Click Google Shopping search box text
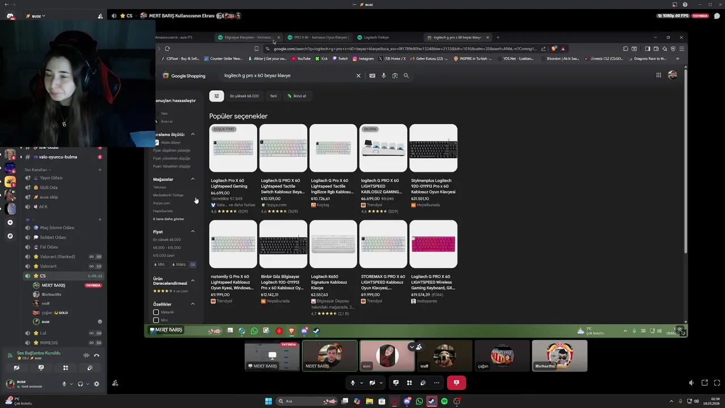 257,75
